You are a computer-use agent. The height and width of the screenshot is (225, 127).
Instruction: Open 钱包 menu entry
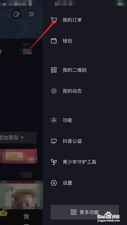pyautogui.click(x=85, y=41)
